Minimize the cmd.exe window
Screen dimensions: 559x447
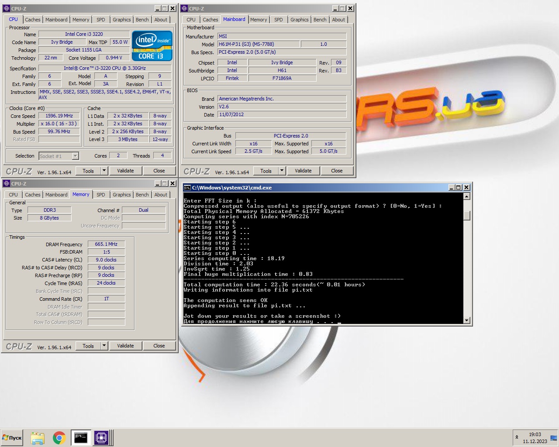452,187
